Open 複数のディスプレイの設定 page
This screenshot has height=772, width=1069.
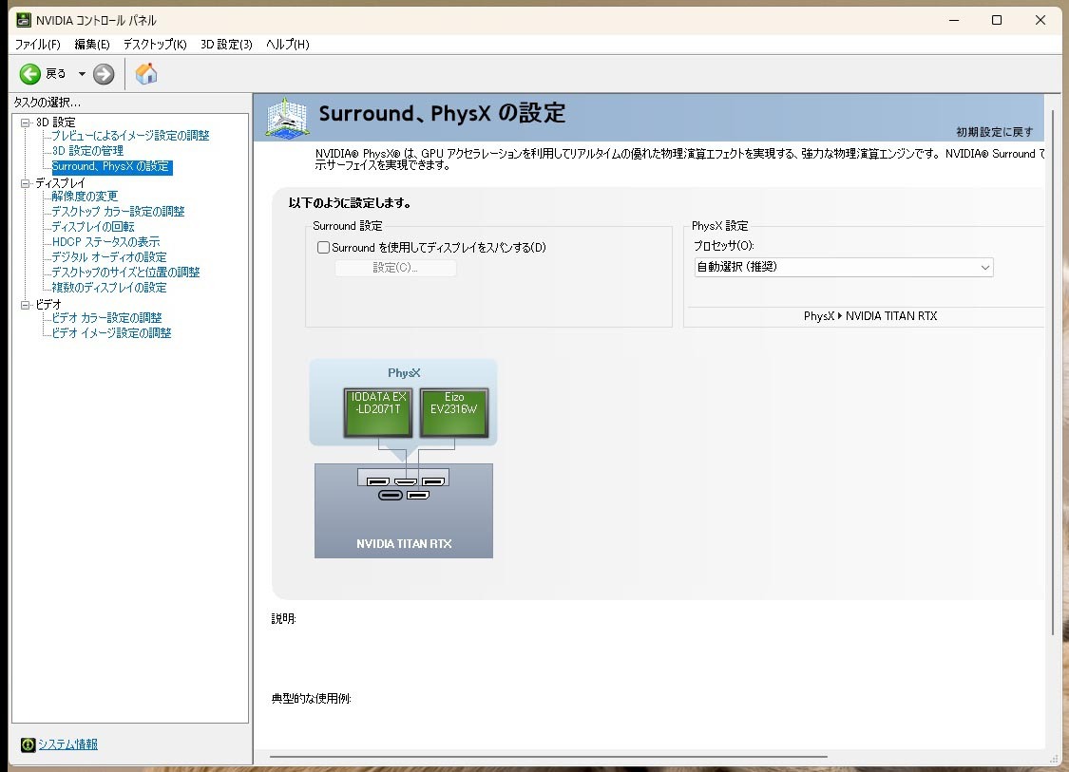click(x=109, y=288)
